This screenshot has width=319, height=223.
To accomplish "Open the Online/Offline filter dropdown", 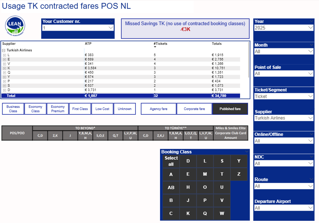I will [x=284, y=141].
